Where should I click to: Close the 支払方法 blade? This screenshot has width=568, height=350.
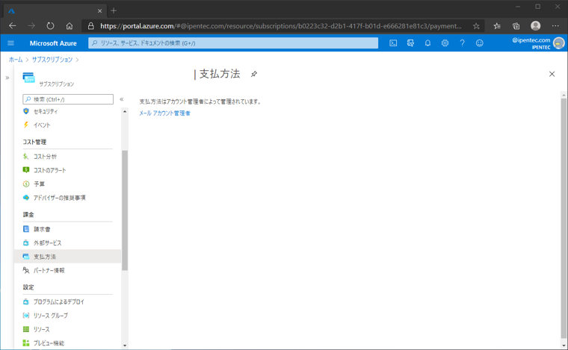click(552, 74)
